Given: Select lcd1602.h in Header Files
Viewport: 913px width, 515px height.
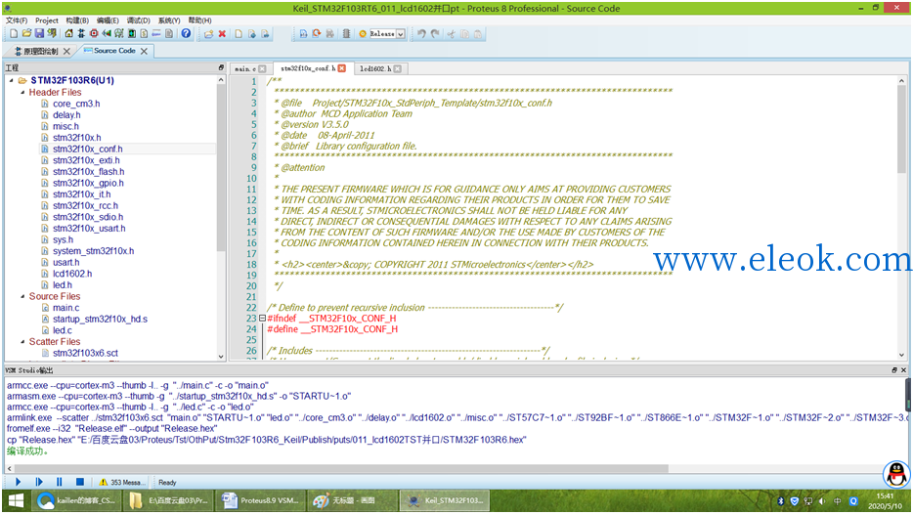Looking at the screenshot, I should (x=72, y=274).
